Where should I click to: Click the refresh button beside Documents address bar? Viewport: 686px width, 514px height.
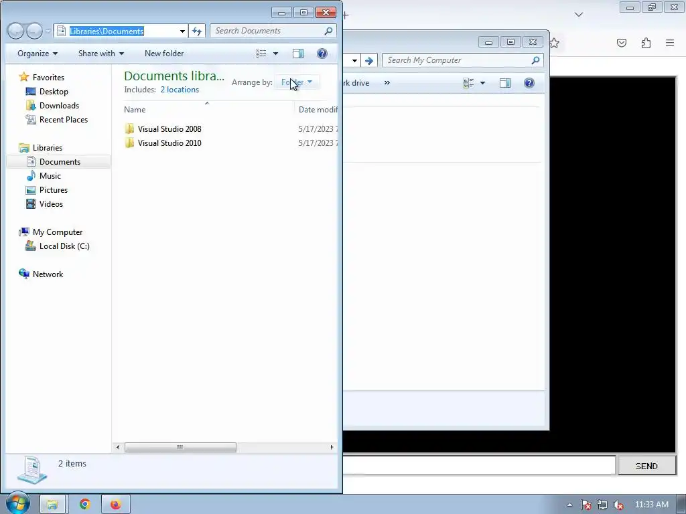pyautogui.click(x=197, y=31)
